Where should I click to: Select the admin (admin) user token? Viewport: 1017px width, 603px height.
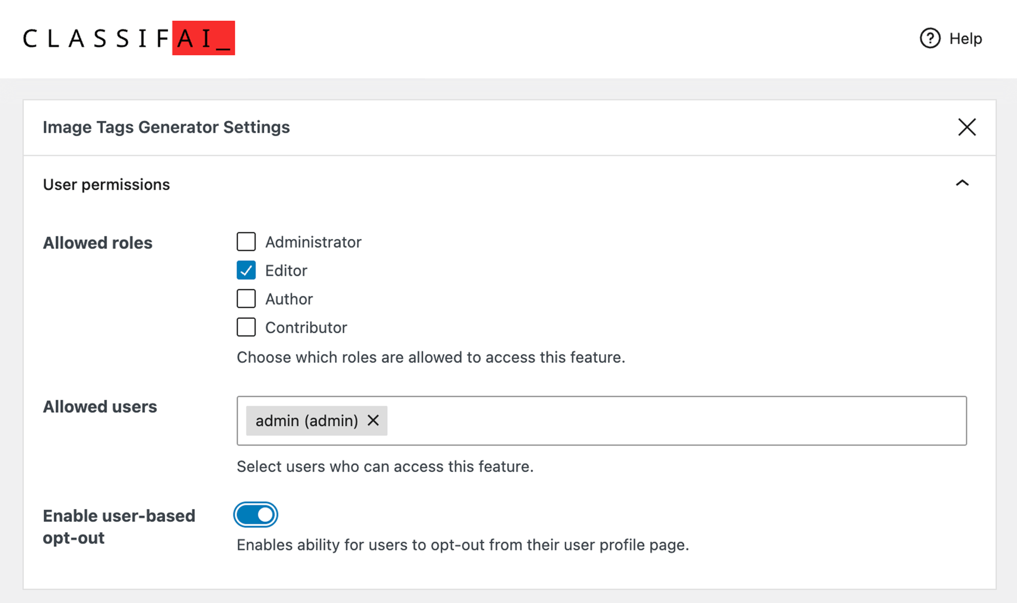pyautogui.click(x=306, y=421)
